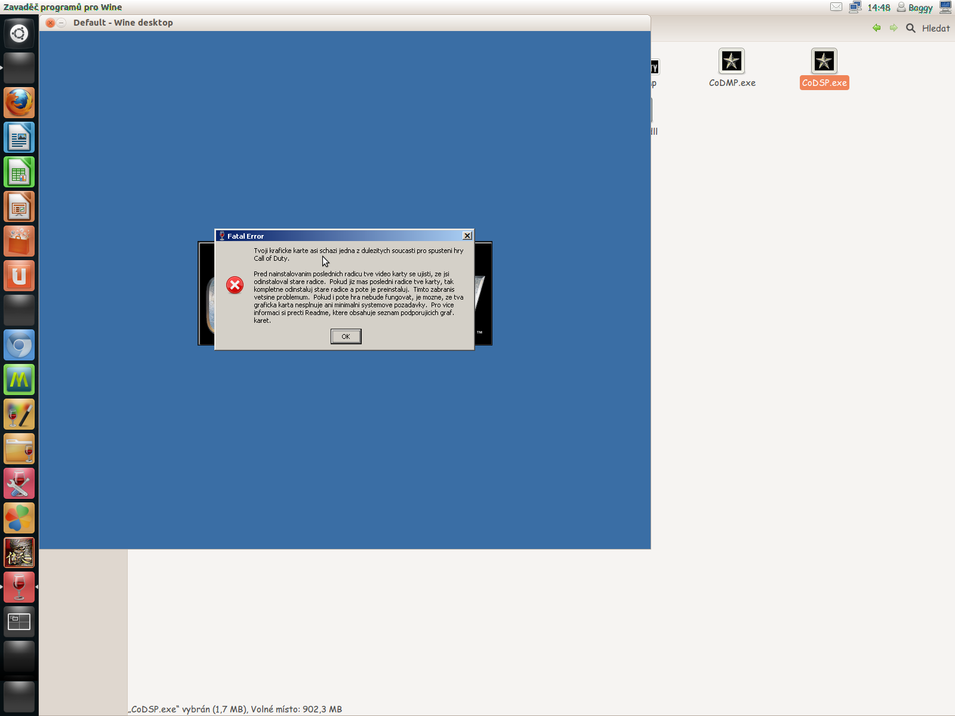The height and width of the screenshot is (716, 955).
Task: Open Wine folder browser launcher icon
Action: click(x=19, y=449)
